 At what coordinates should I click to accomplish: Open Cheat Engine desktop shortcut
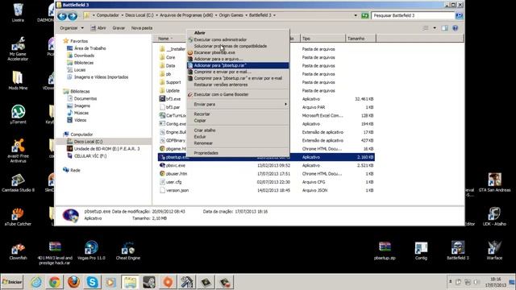coord(128,251)
